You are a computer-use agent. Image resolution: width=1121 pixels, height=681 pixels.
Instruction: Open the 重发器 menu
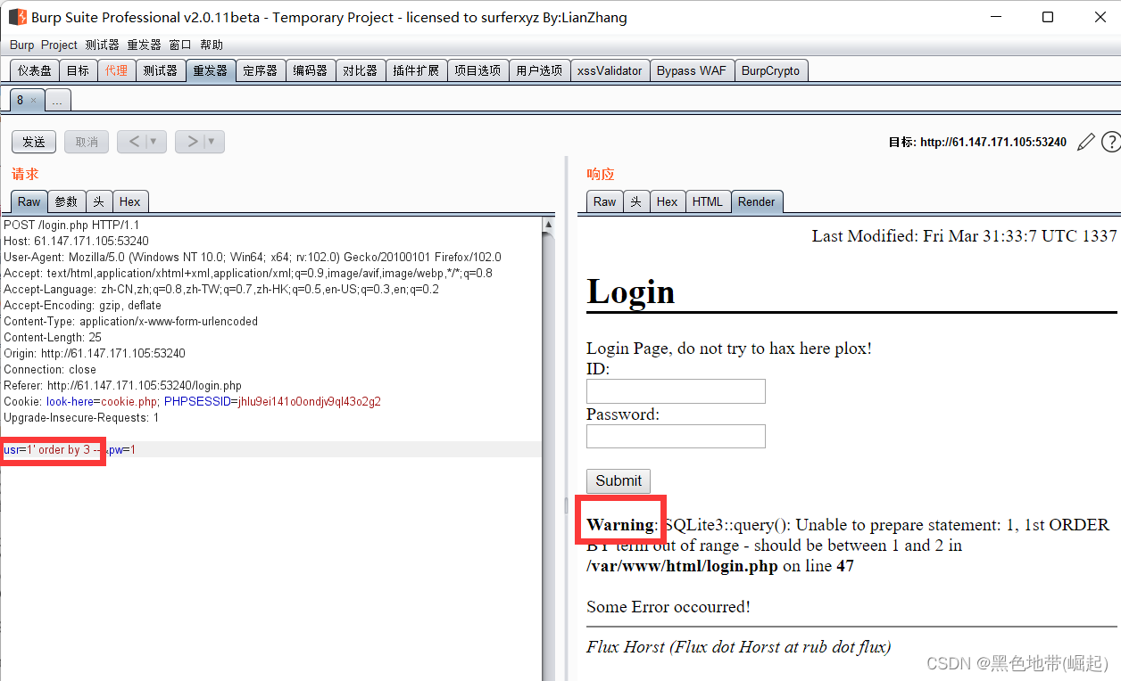tap(144, 45)
